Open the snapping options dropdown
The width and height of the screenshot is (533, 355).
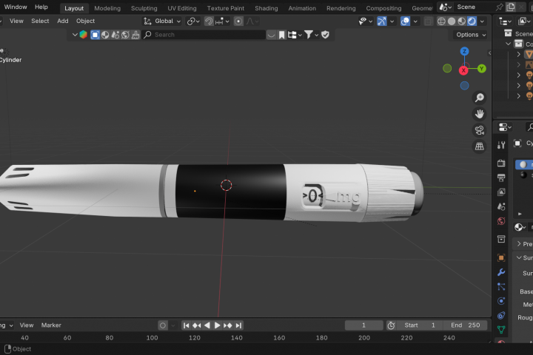click(222, 21)
